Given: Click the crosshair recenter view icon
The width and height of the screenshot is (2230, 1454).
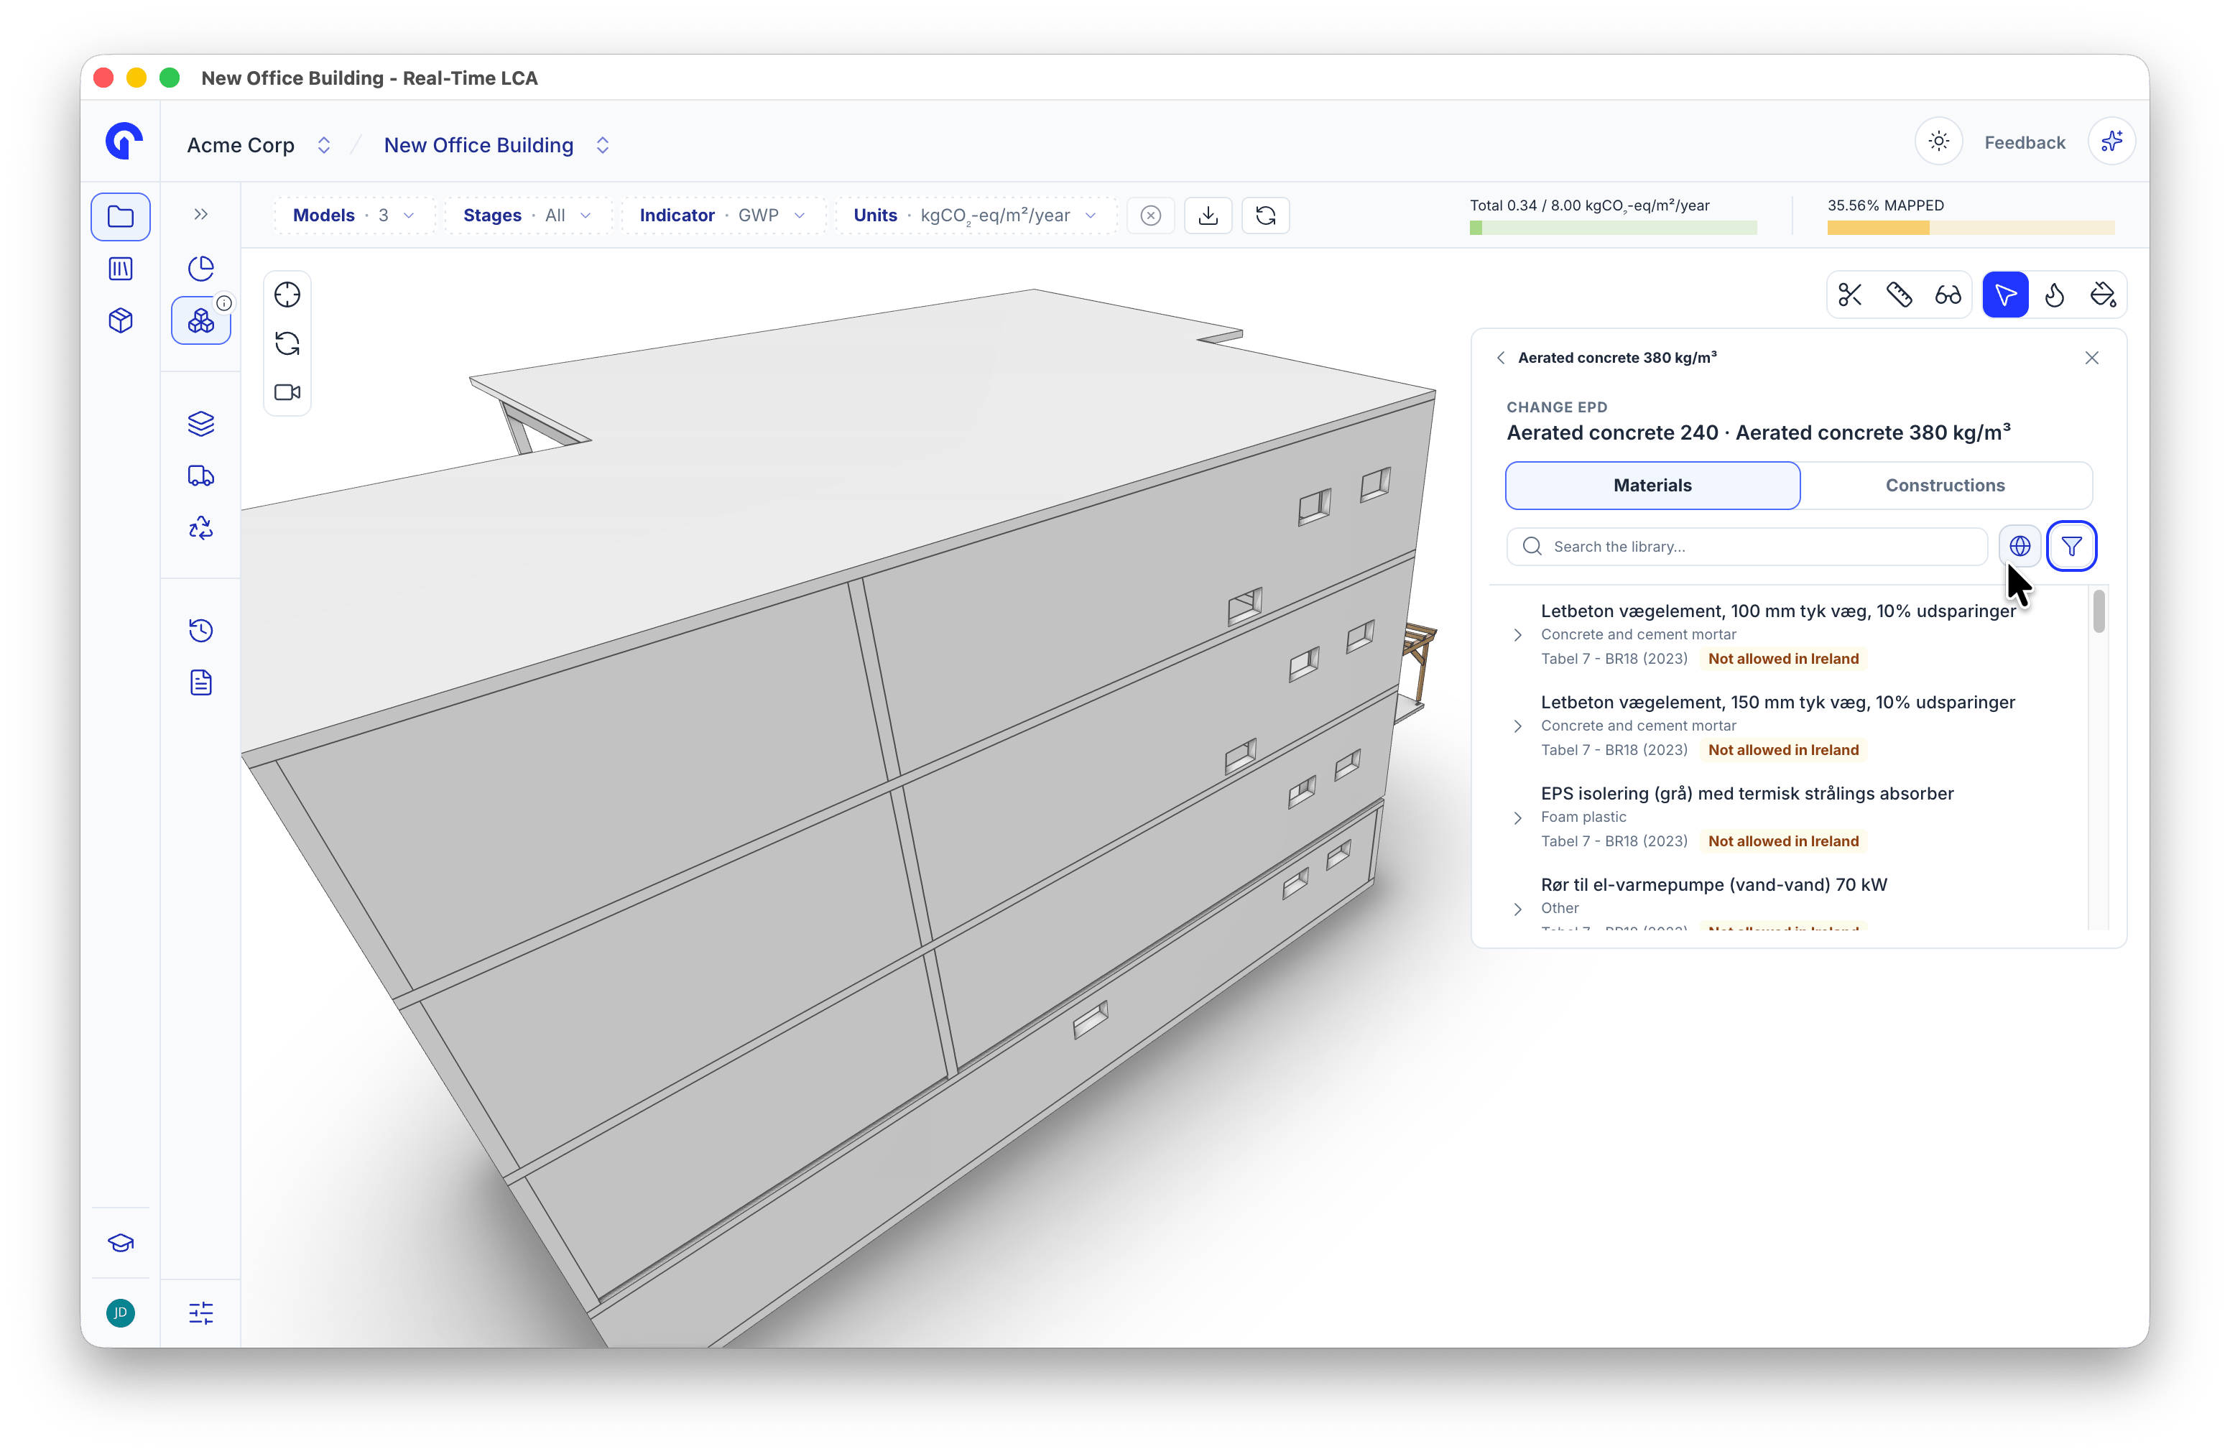Looking at the screenshot, I should click(287, 295).
